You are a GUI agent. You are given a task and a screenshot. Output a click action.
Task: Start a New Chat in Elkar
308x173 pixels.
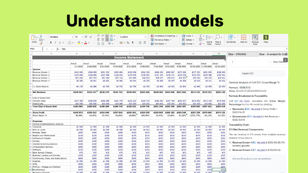click(x=277, y=62)
